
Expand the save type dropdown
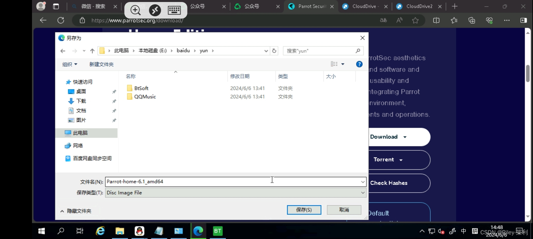point(362,193)
